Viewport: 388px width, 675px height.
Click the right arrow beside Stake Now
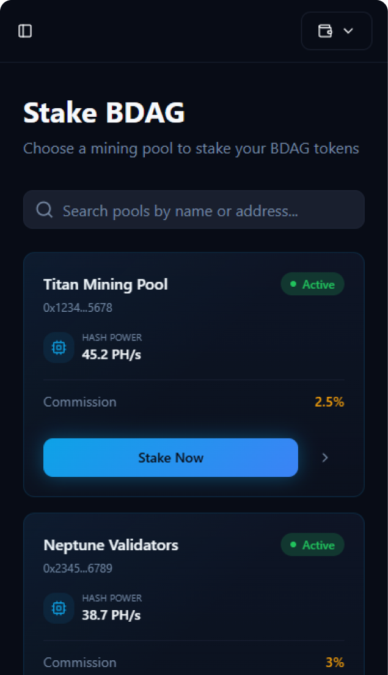tap(325, 457)
